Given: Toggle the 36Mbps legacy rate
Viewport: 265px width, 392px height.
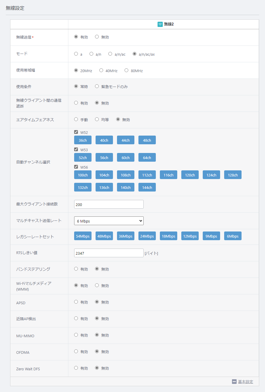Looking at the screenshot, I should tap(126, 236).
